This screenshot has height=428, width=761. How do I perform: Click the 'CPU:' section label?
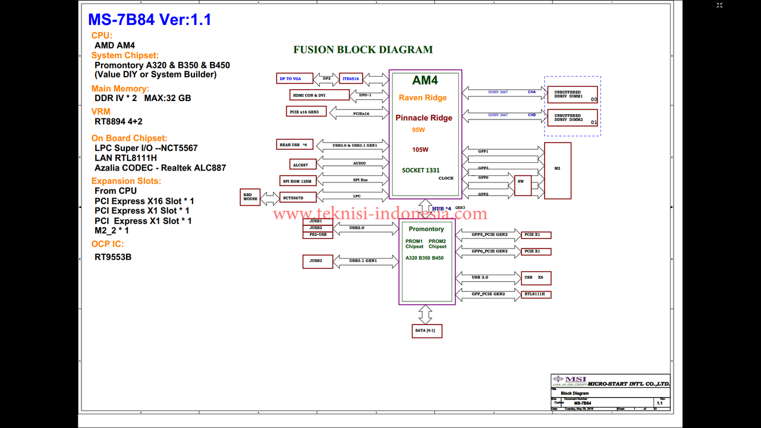click(x=102, y=36)
